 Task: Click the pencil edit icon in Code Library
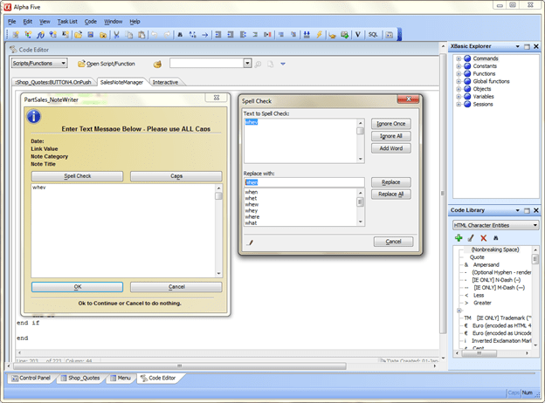(471, 238)
